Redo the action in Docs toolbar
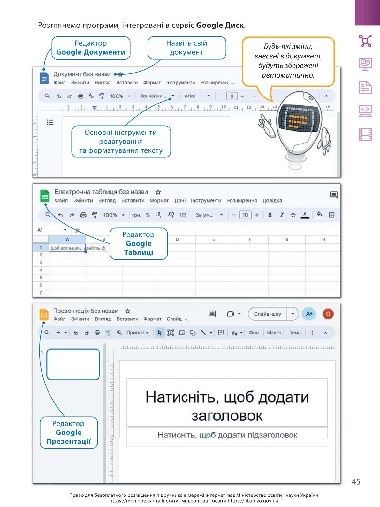This screenshot has height=507, width=380. [x=69, y=96]
